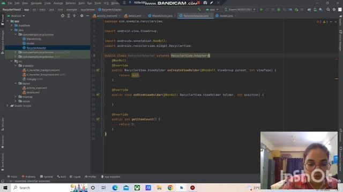
Task: Click the Windows Start button
Action: (5, 188)
